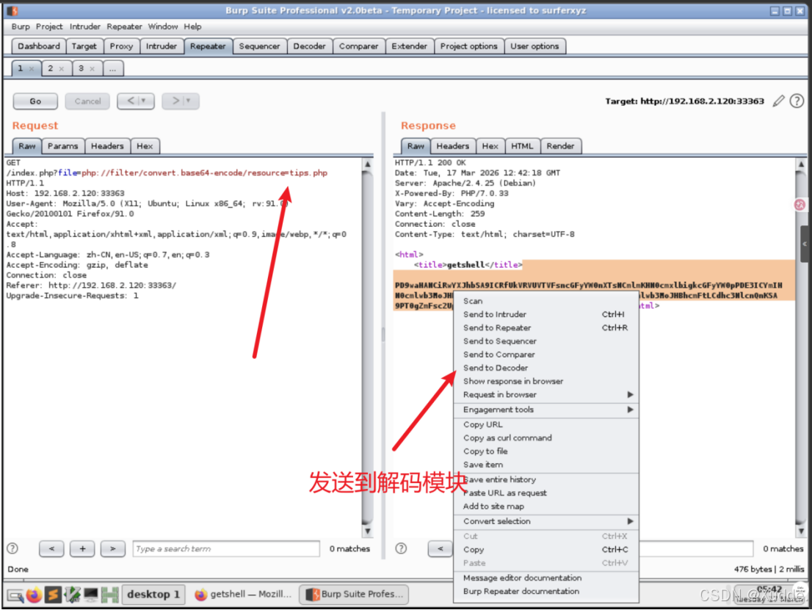The width and height of the screenshot is (812, 610).
Task: Close Repeater tab 1
Action: [x=32, y=68]
